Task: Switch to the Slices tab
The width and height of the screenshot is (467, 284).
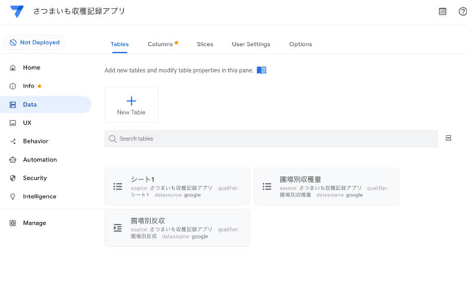Action: tap(205, 44)
